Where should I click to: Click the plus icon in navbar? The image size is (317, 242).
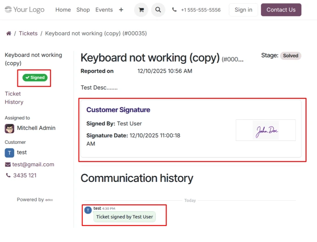121,10
